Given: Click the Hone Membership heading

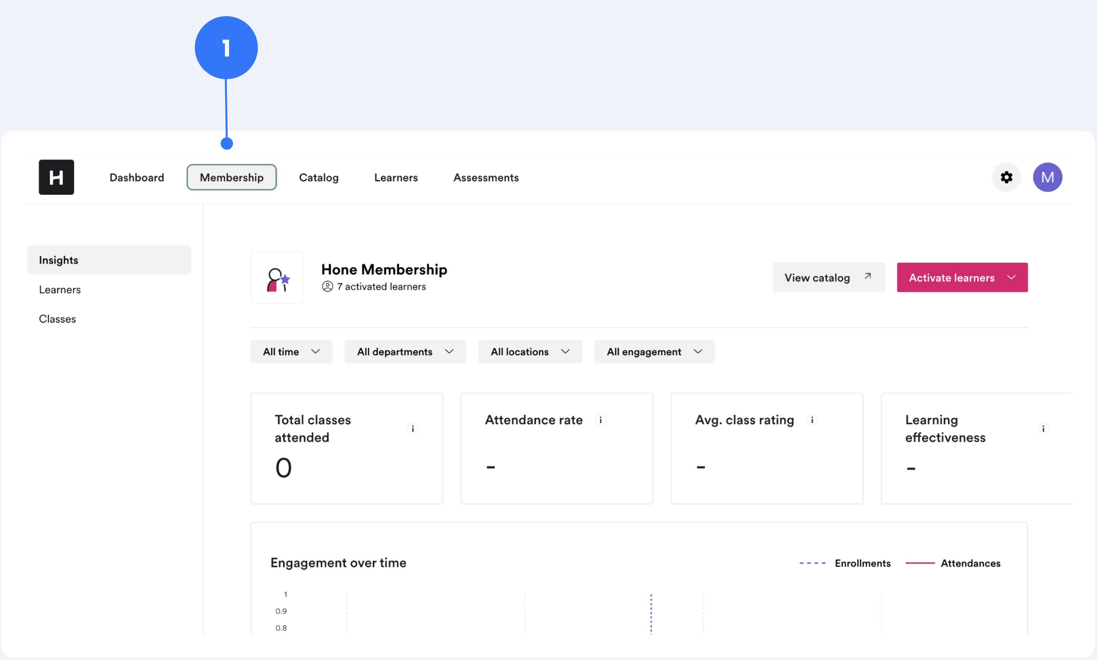Looking at the screenshot, I should point(384,270).
